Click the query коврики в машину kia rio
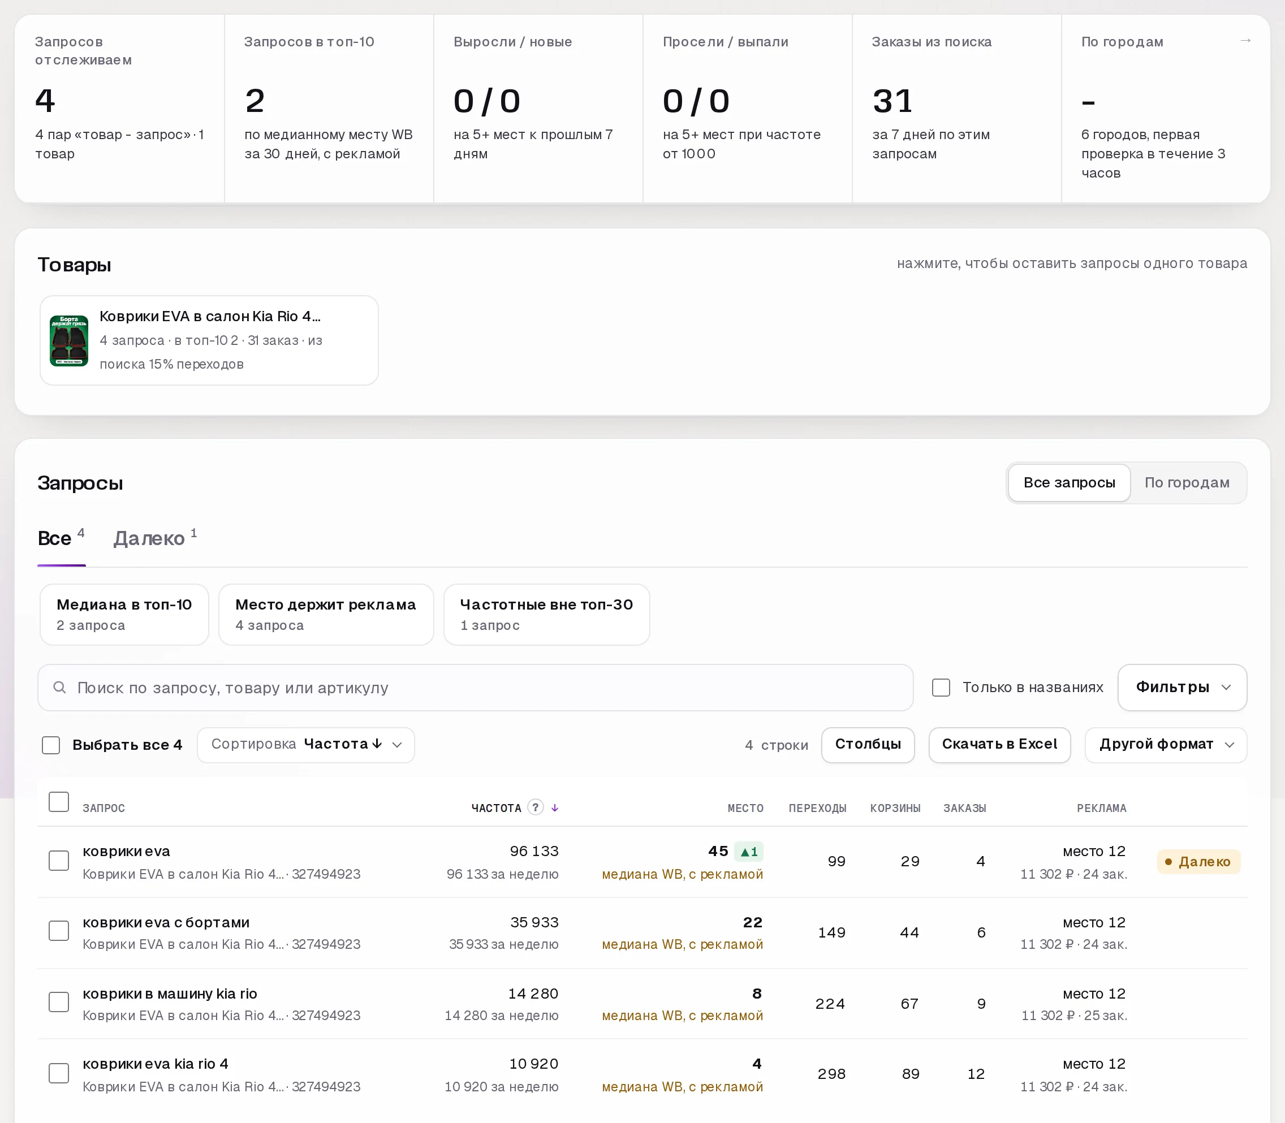 point(170,994)
